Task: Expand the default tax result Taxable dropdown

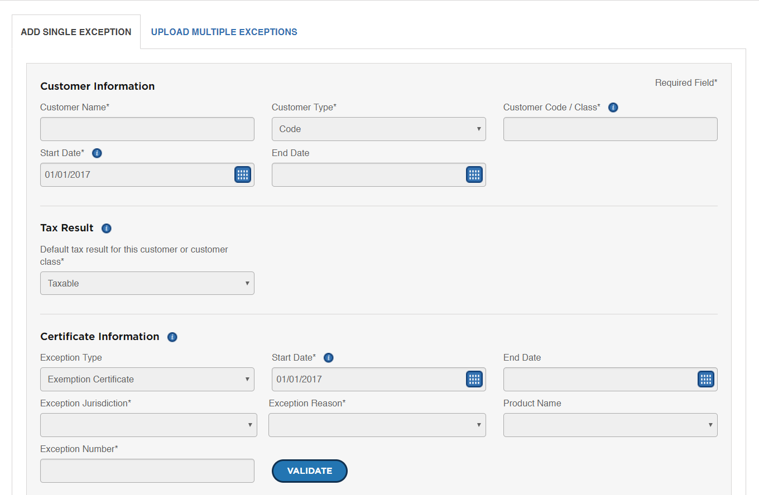Action: pyautogui.click(x=147, y=283)
